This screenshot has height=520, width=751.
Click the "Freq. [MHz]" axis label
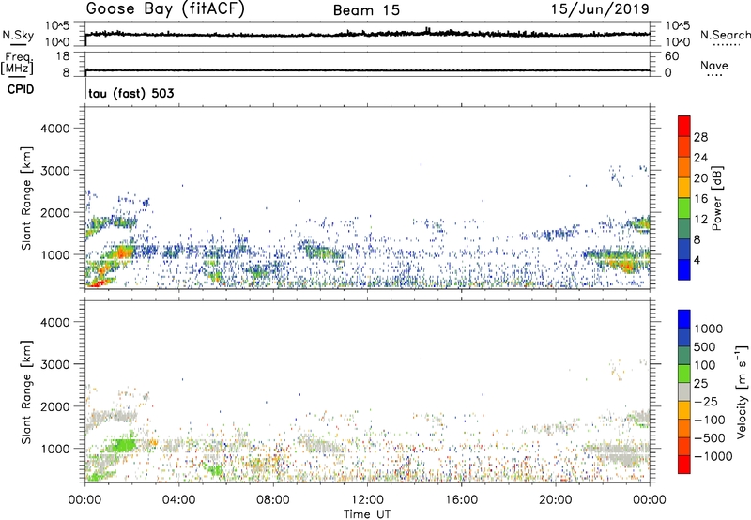[18, 64]
